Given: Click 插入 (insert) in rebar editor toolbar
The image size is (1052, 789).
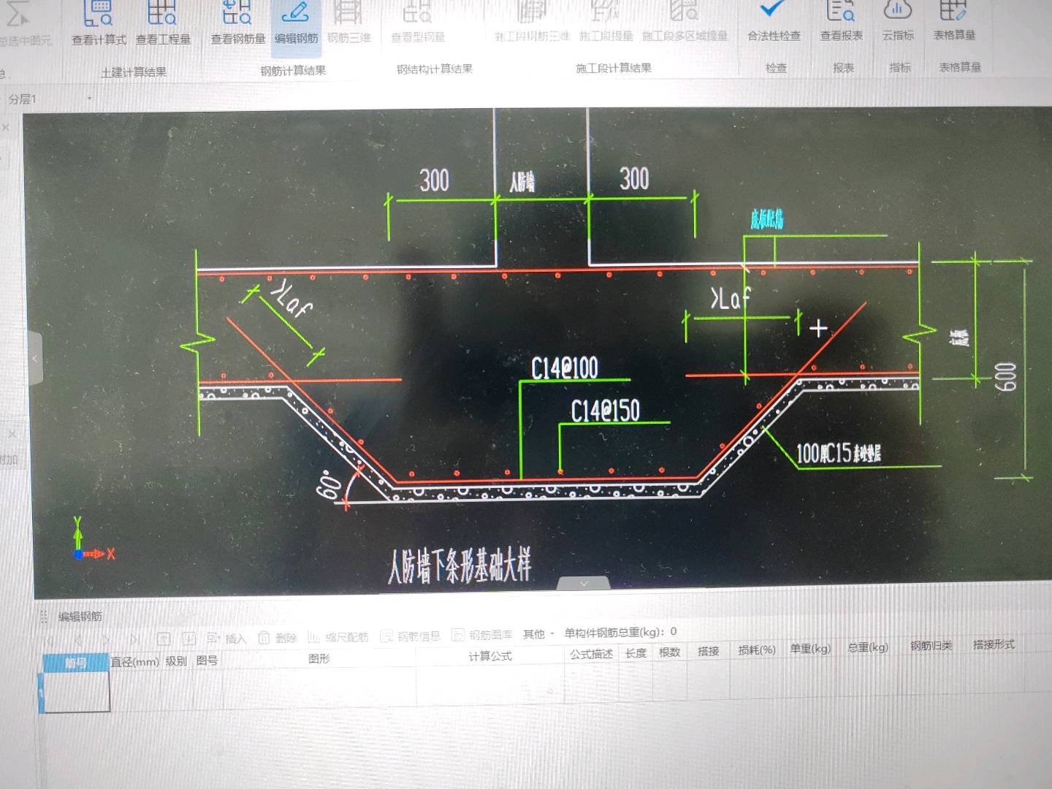Looking at the screenshot, I should click(x=226, y=639).
